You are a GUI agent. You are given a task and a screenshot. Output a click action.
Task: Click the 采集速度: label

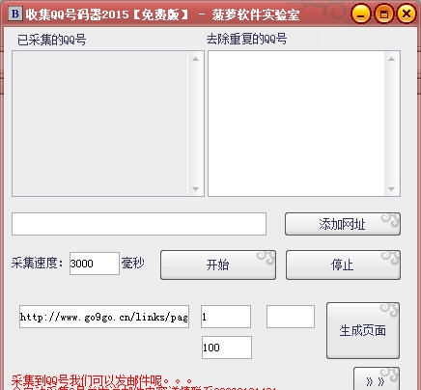tap(38, 263)
